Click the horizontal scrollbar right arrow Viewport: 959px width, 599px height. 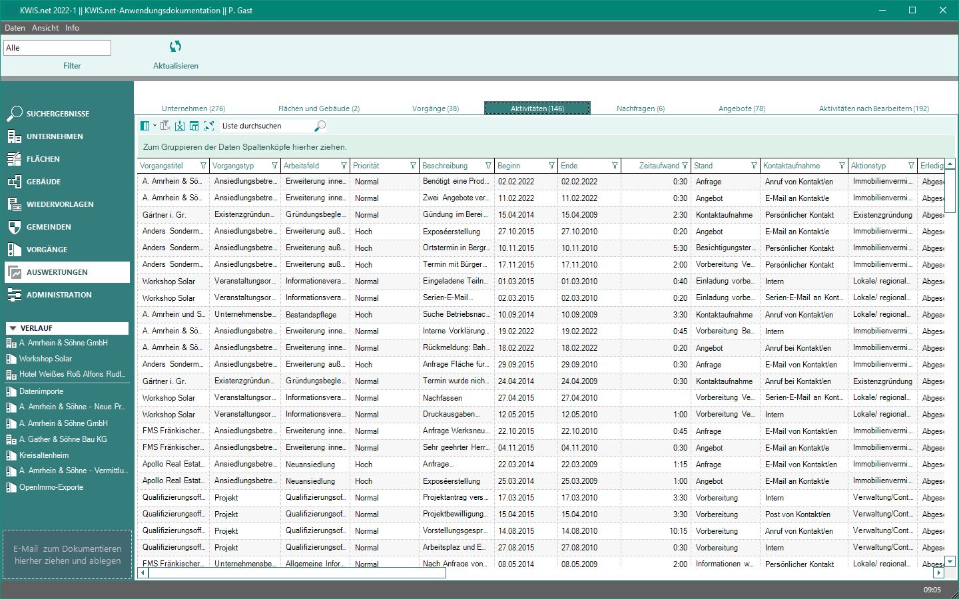coord(939,573)
